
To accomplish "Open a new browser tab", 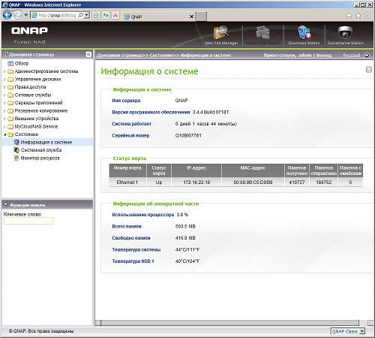I will (x=201, y=17).
